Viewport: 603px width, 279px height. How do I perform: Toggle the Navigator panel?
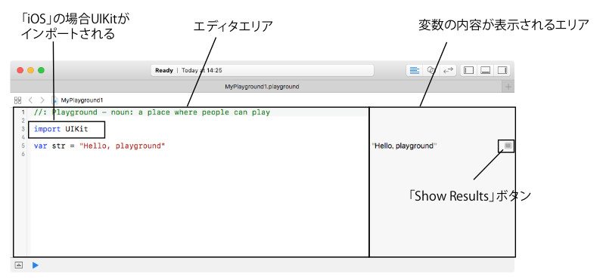(469, 71)
